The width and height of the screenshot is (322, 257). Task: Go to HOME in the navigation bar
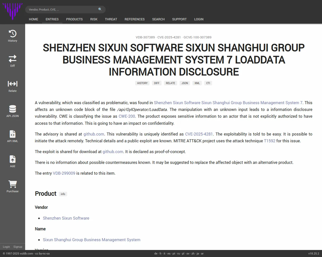tap(33, 19)
